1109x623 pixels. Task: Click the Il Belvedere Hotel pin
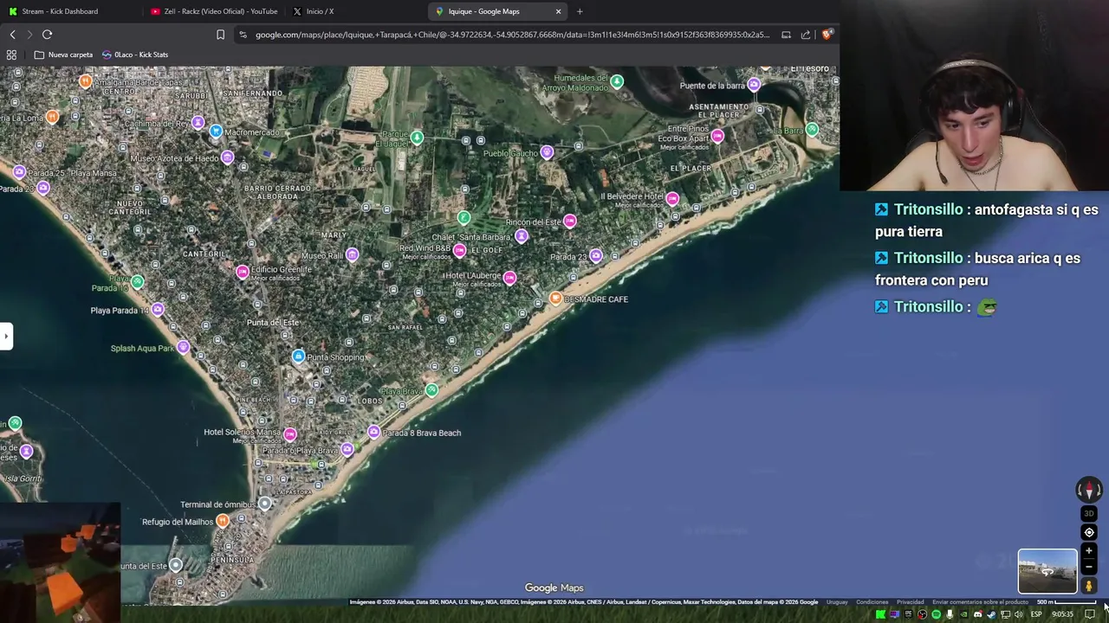(x=672, y=198)
